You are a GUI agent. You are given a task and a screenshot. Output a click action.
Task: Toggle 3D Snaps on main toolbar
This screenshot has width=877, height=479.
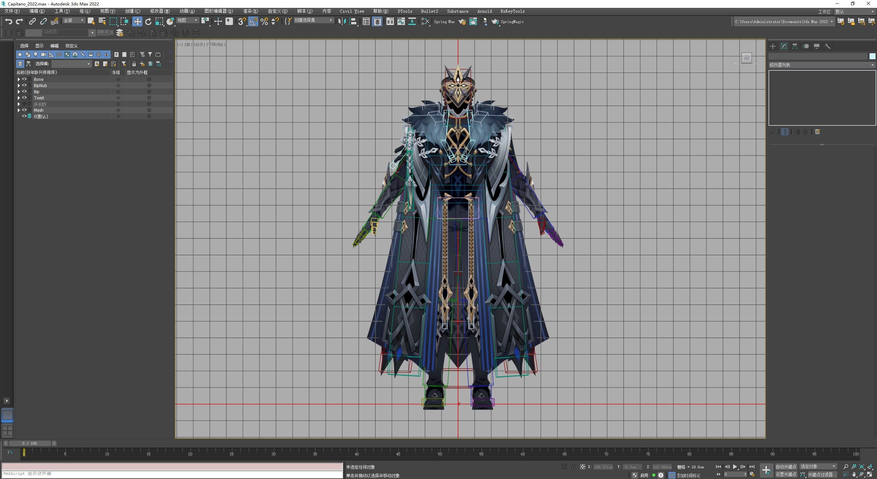point(242,22)
